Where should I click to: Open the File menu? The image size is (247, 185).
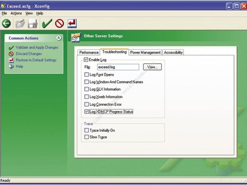[4, 13]
